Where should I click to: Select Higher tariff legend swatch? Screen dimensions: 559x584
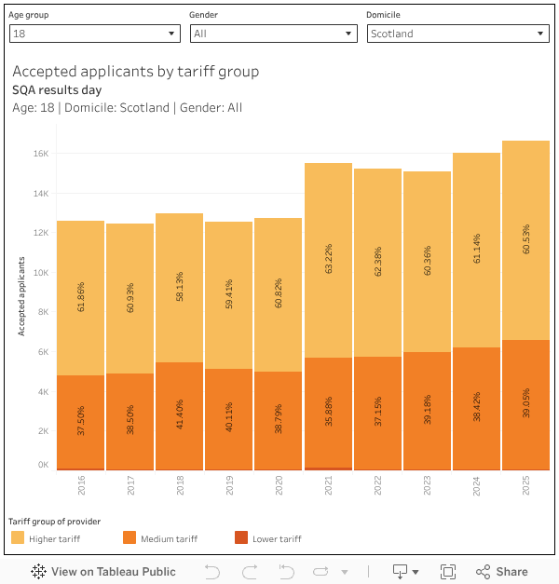18,538
